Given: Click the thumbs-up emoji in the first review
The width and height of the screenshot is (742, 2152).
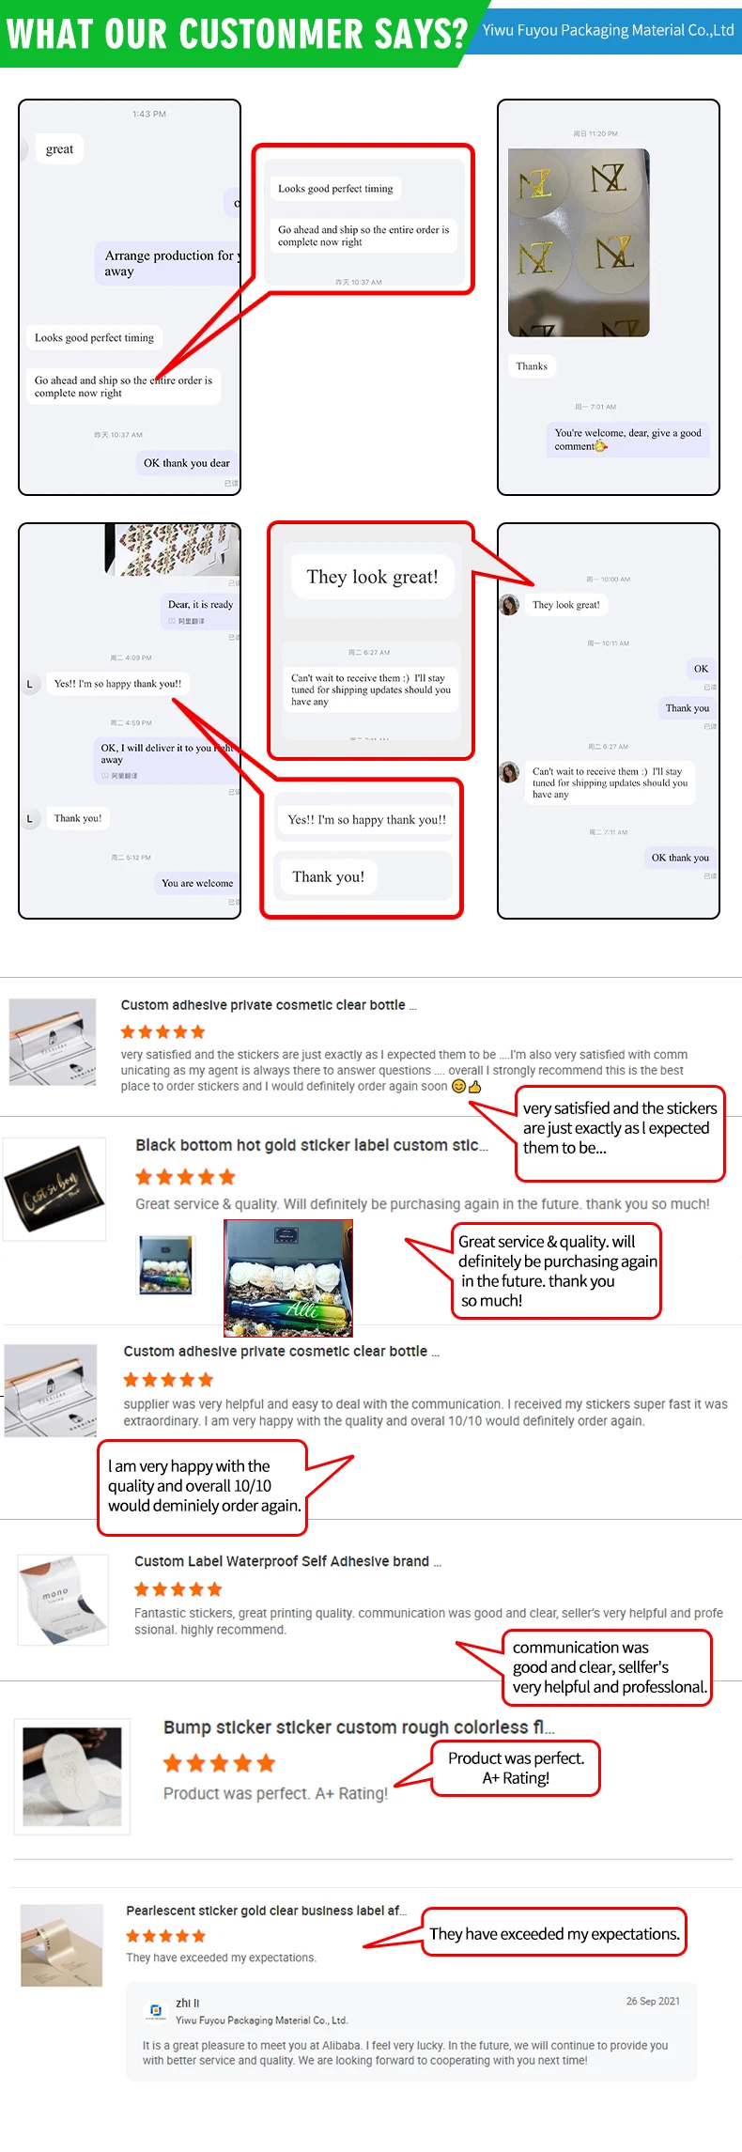Looking at the screenshot, I should pos(474,1087).
